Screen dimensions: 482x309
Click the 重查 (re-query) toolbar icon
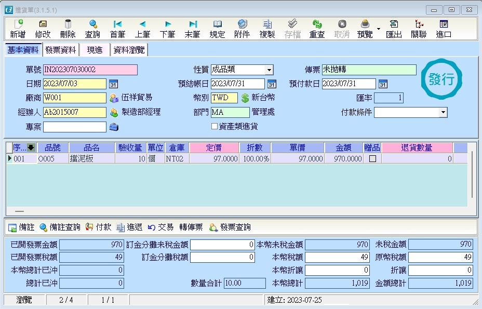click(317, 29)
